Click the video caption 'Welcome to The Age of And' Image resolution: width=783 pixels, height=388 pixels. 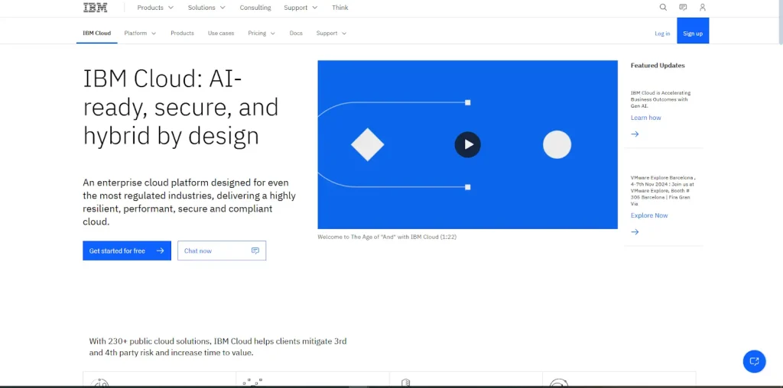pyautogui.click(x=387, y=238)
